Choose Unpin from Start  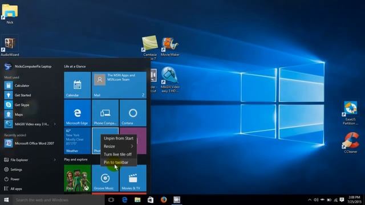coord(119,138)
